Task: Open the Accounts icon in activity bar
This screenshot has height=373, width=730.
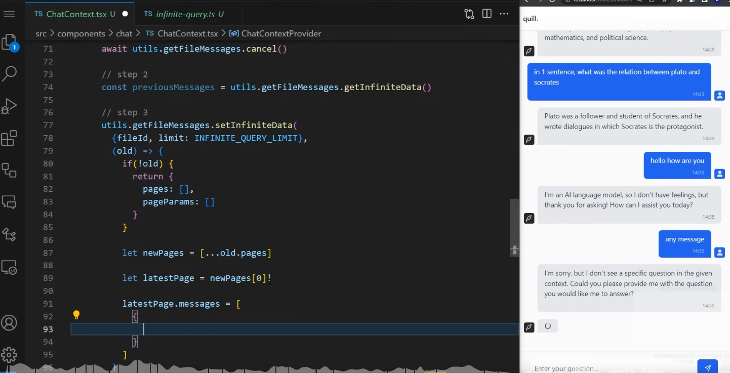Action: pyautogui.click(x=10, y=322)
